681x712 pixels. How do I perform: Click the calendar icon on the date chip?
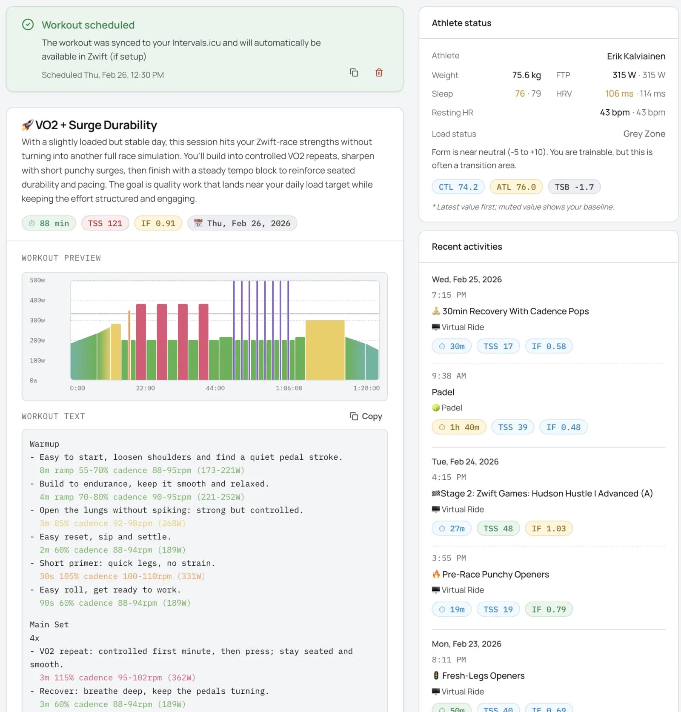(x=199, y=223)
